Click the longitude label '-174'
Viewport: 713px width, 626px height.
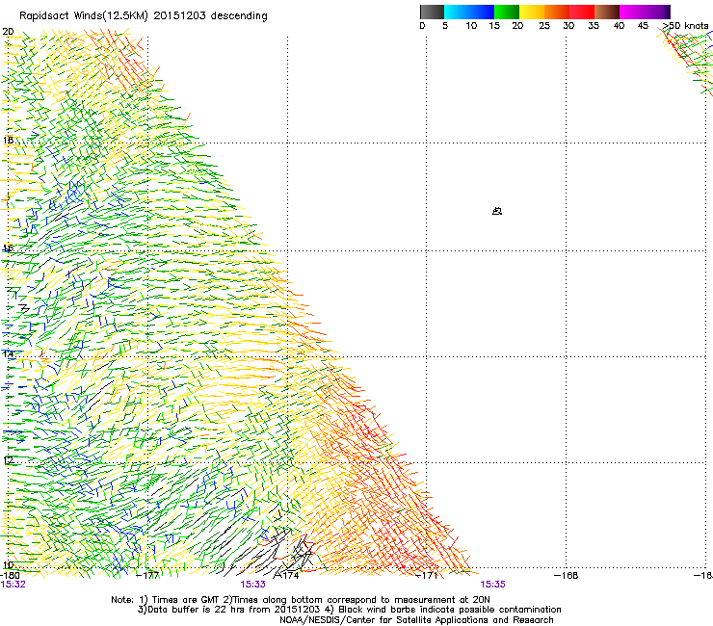point(287,575)
